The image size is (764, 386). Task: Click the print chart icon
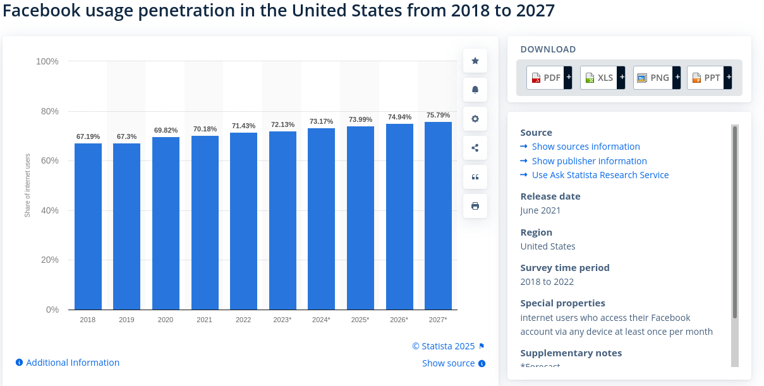[x=475, y=206]
